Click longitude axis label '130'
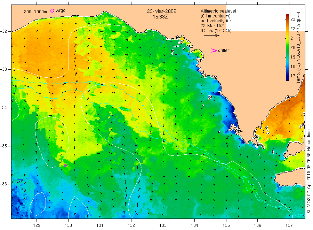This screenshot has width=313, height=230. point(68,225)
